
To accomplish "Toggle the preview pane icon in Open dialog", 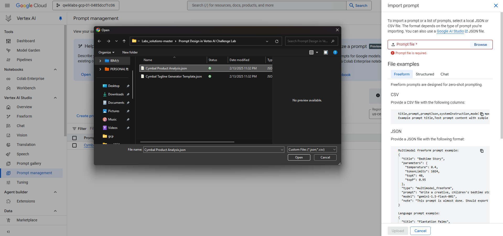I will (326, 52).
